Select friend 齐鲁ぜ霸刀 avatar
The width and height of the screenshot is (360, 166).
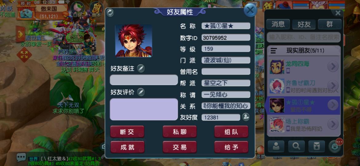(x=277, y=86)
